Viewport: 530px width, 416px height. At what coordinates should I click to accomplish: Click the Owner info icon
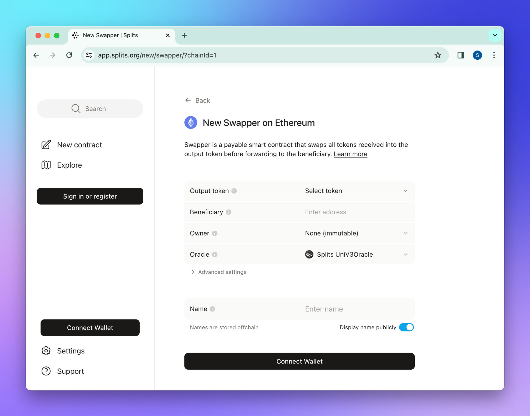click(x=215, y=233)
